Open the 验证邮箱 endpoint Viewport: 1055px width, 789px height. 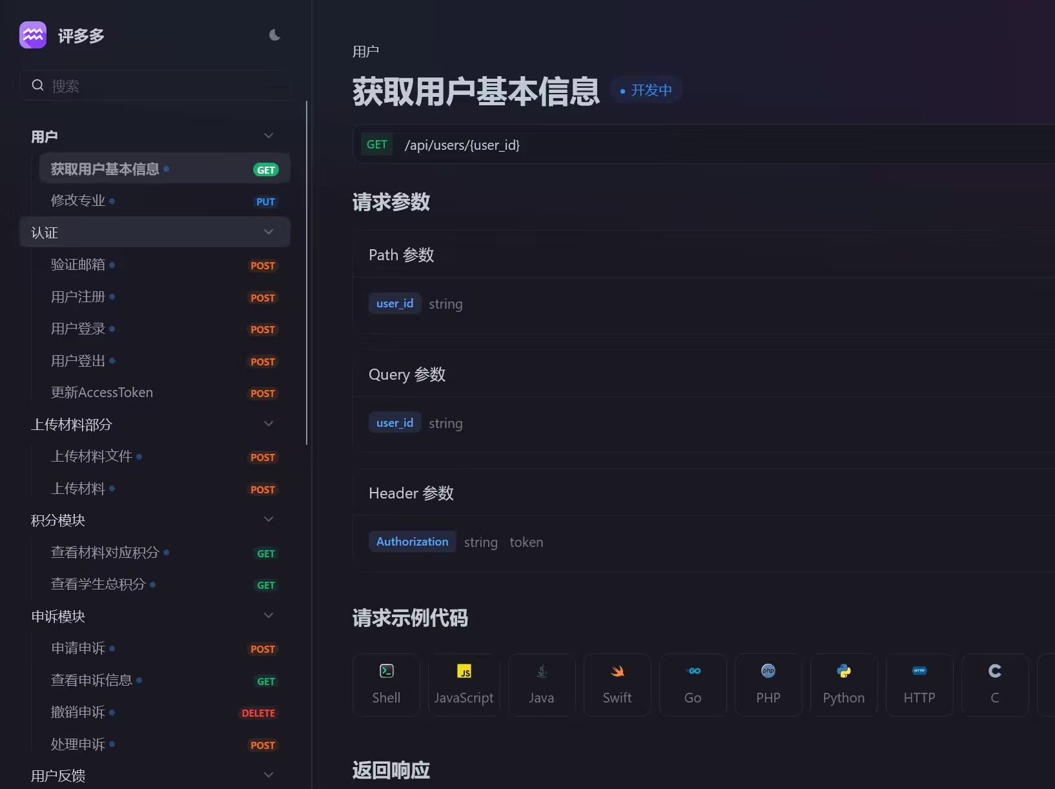tap(165, 265)
